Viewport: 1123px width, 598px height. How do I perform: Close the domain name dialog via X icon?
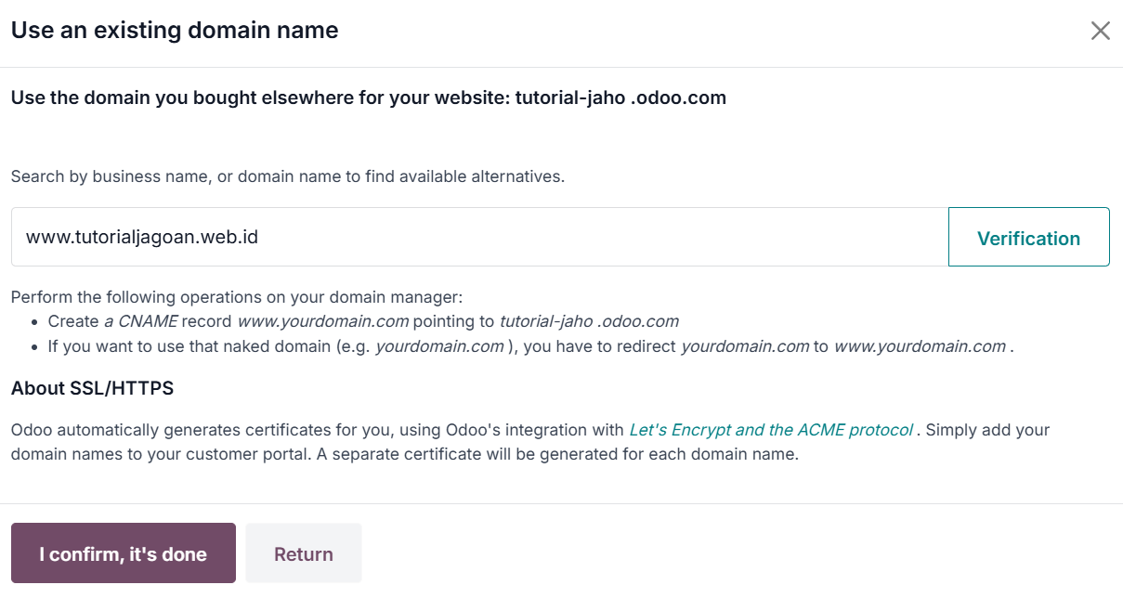[x=1101, y=30]
